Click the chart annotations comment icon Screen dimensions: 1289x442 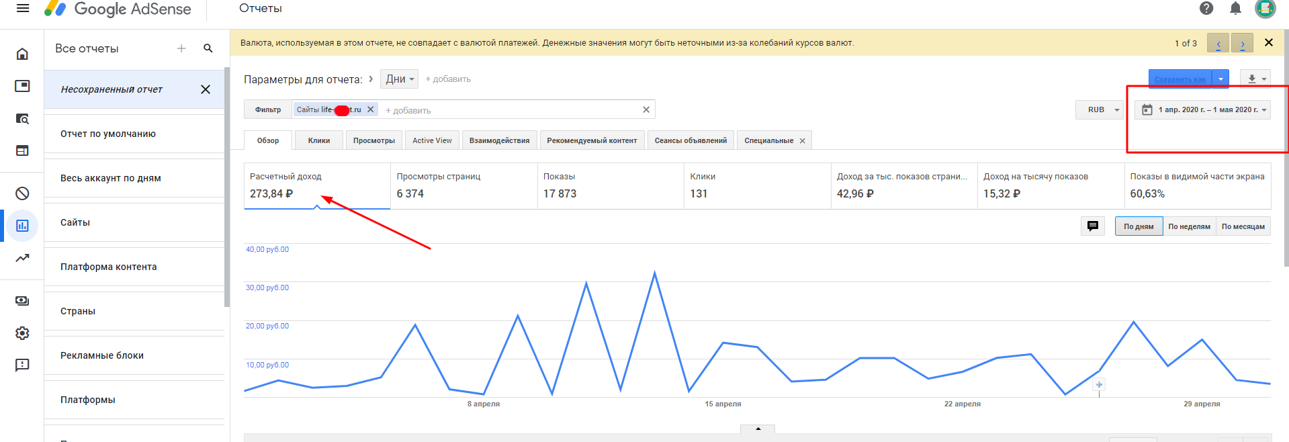click(x=1093, y=226)
